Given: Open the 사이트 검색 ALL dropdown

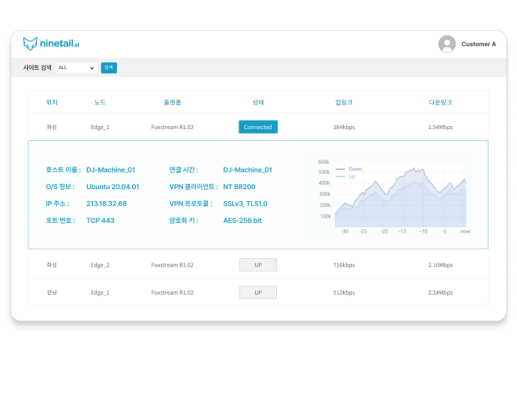Looking at the screenshot, I should [x=77, y=68].
